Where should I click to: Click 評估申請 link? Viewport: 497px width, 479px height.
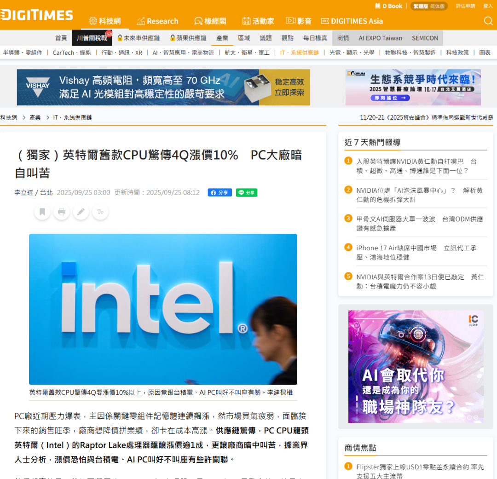465,6
